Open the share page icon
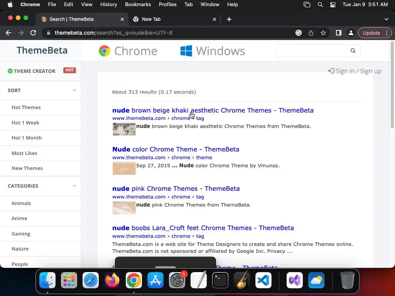 coord(311,33)
